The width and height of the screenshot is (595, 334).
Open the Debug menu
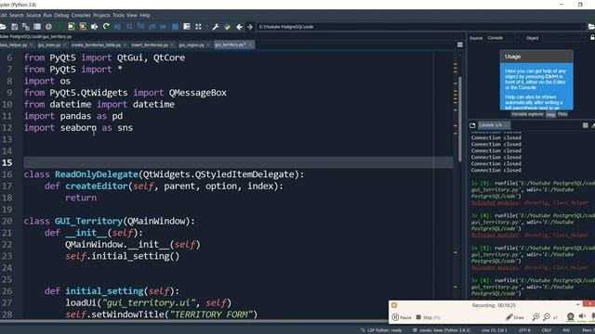(61, 15)
